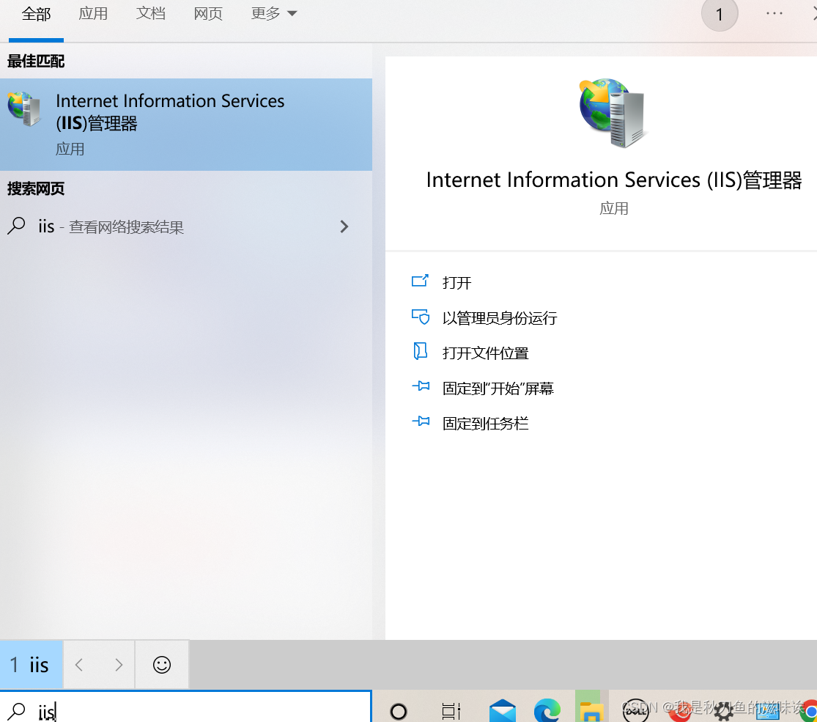Open the Dell app on the taskbar
Viewport: 817px width, 722px height.
tap(636, 710)
